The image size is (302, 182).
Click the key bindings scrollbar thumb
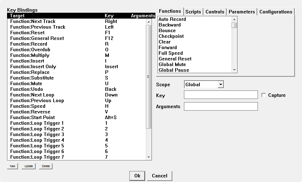[x=149, y=77]
